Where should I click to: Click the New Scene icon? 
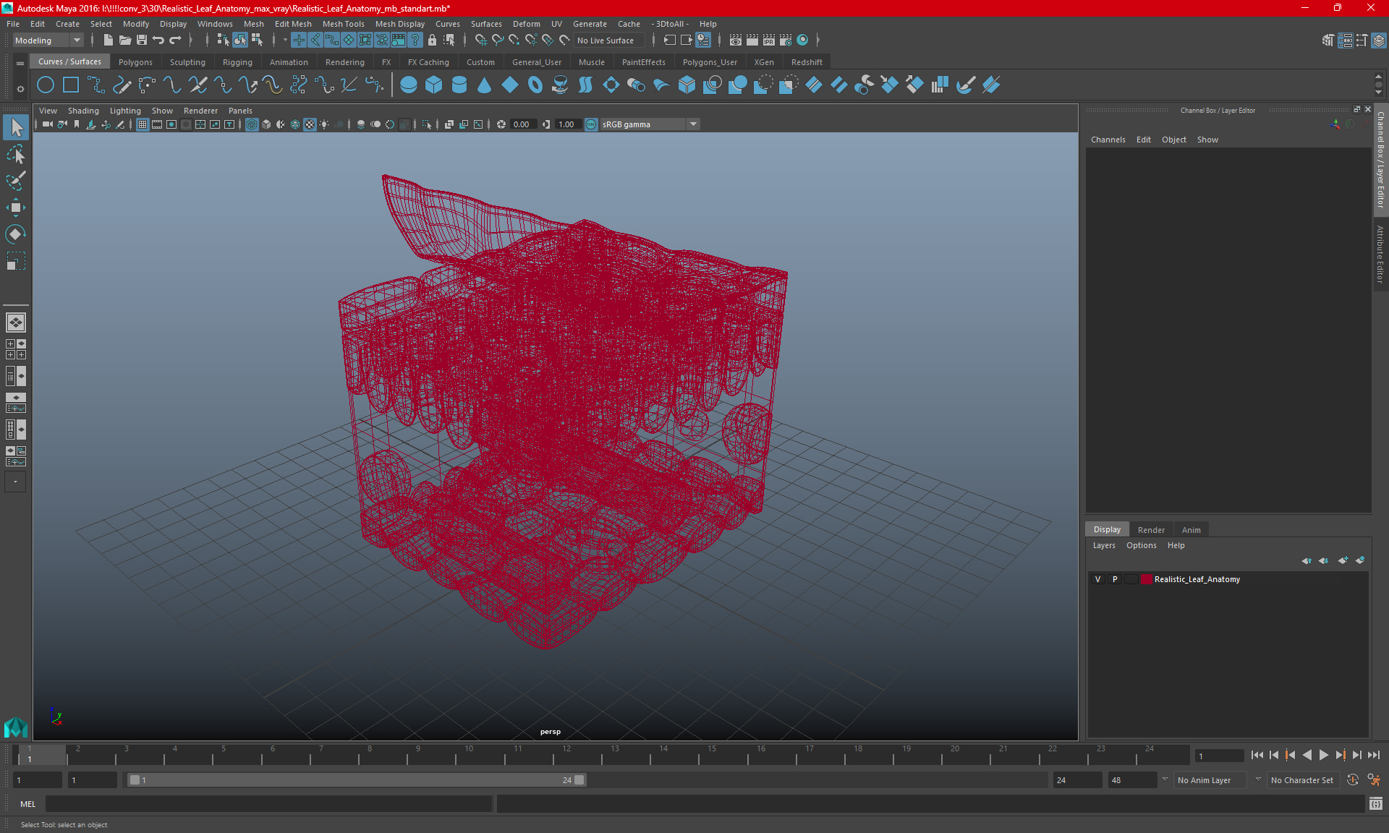[x=108, y=40]
